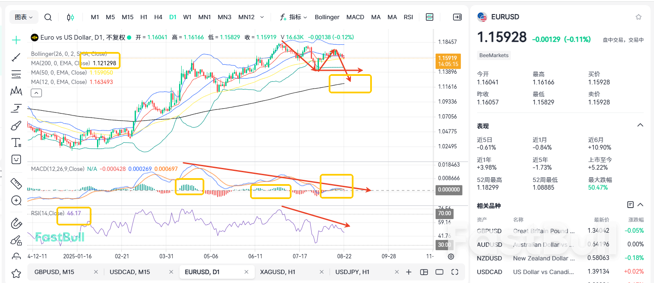Image resolution: width=654 pixels, height=283 pixels.
Task: Expand the 指标 indicators dropdown
Action: pyautogui.click(x=294, y=17)
